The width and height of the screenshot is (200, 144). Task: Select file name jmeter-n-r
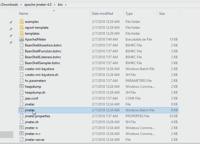[33, 134]
